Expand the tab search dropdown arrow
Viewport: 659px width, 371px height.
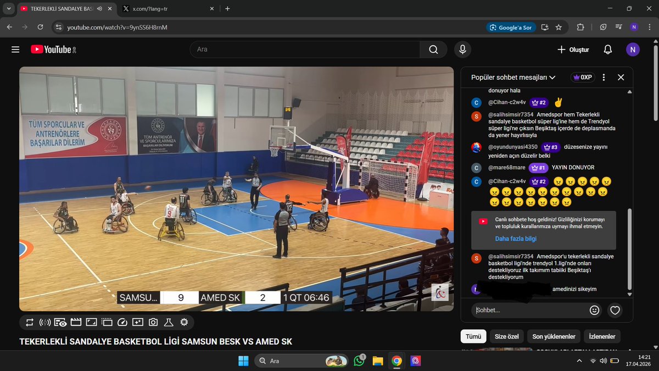pyautogui.click(x=9, y=9)
